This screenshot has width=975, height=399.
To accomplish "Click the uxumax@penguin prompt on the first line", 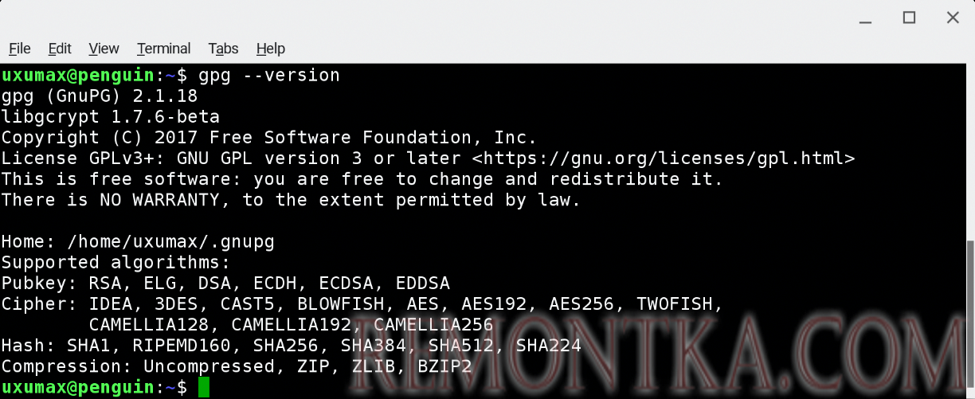I will pos(77,76).
